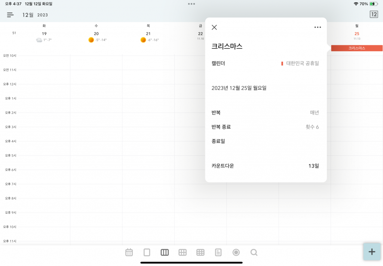The height and width of the screenshot is (266, 383).
Task: Open the list view icon
Action: click(218, 252)
